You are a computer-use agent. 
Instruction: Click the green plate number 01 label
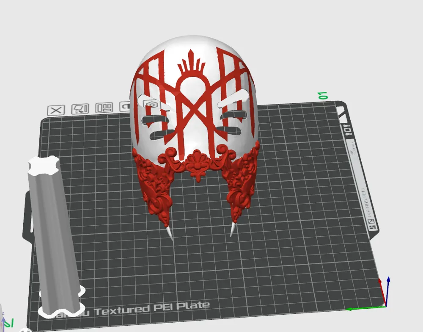pos(322,94)
